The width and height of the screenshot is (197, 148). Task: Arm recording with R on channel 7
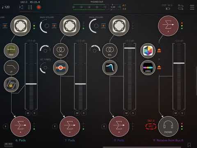pos(55,126)
